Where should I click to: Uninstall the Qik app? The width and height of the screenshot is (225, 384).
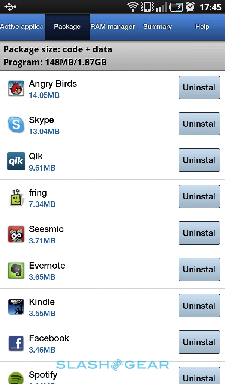click(199, 160)
